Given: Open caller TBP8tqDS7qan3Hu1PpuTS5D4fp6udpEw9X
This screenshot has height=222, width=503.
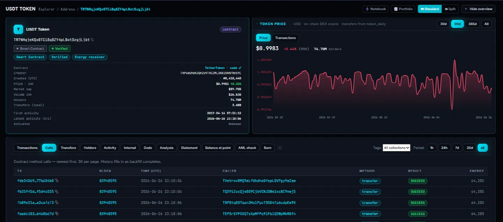Looking at the screenshot, I should click(259, 203).
